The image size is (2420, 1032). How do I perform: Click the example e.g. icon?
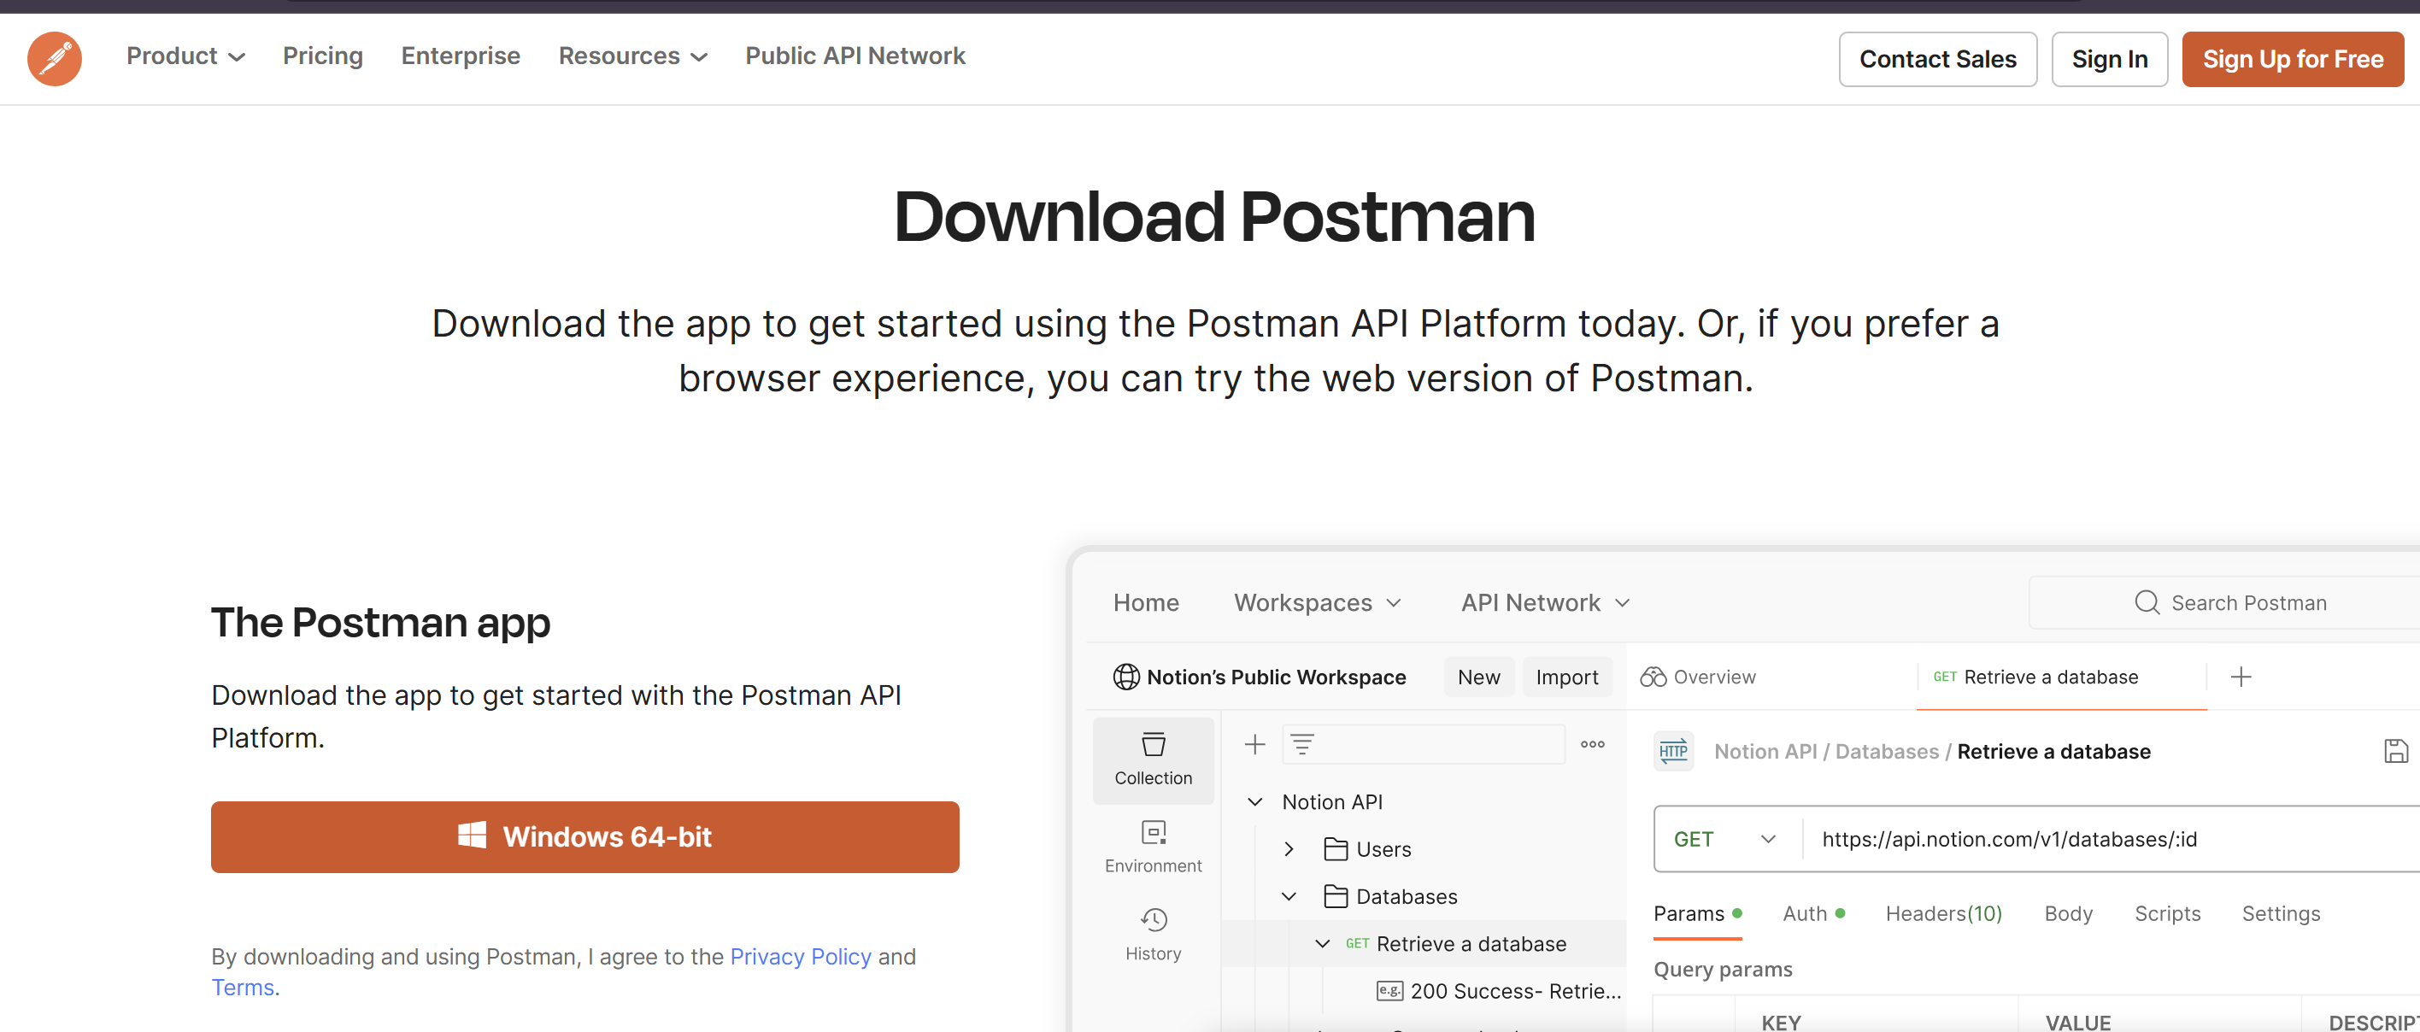pyautogui.click(x=1389, y=990)
